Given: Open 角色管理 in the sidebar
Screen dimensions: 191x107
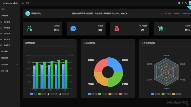Looking at the screenshot, I should 10,28.
